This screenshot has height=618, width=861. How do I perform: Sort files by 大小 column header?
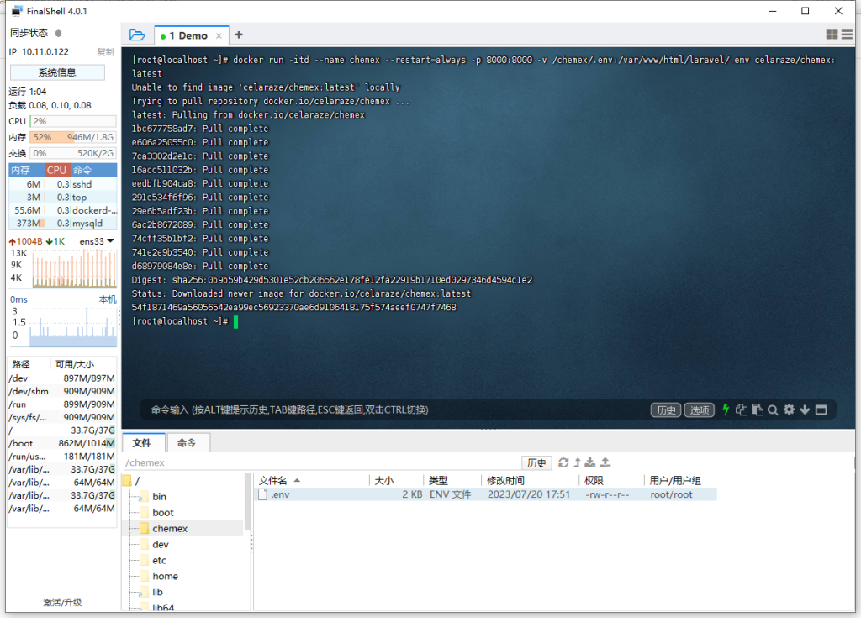pyautogui.click(x=397, y=481)
